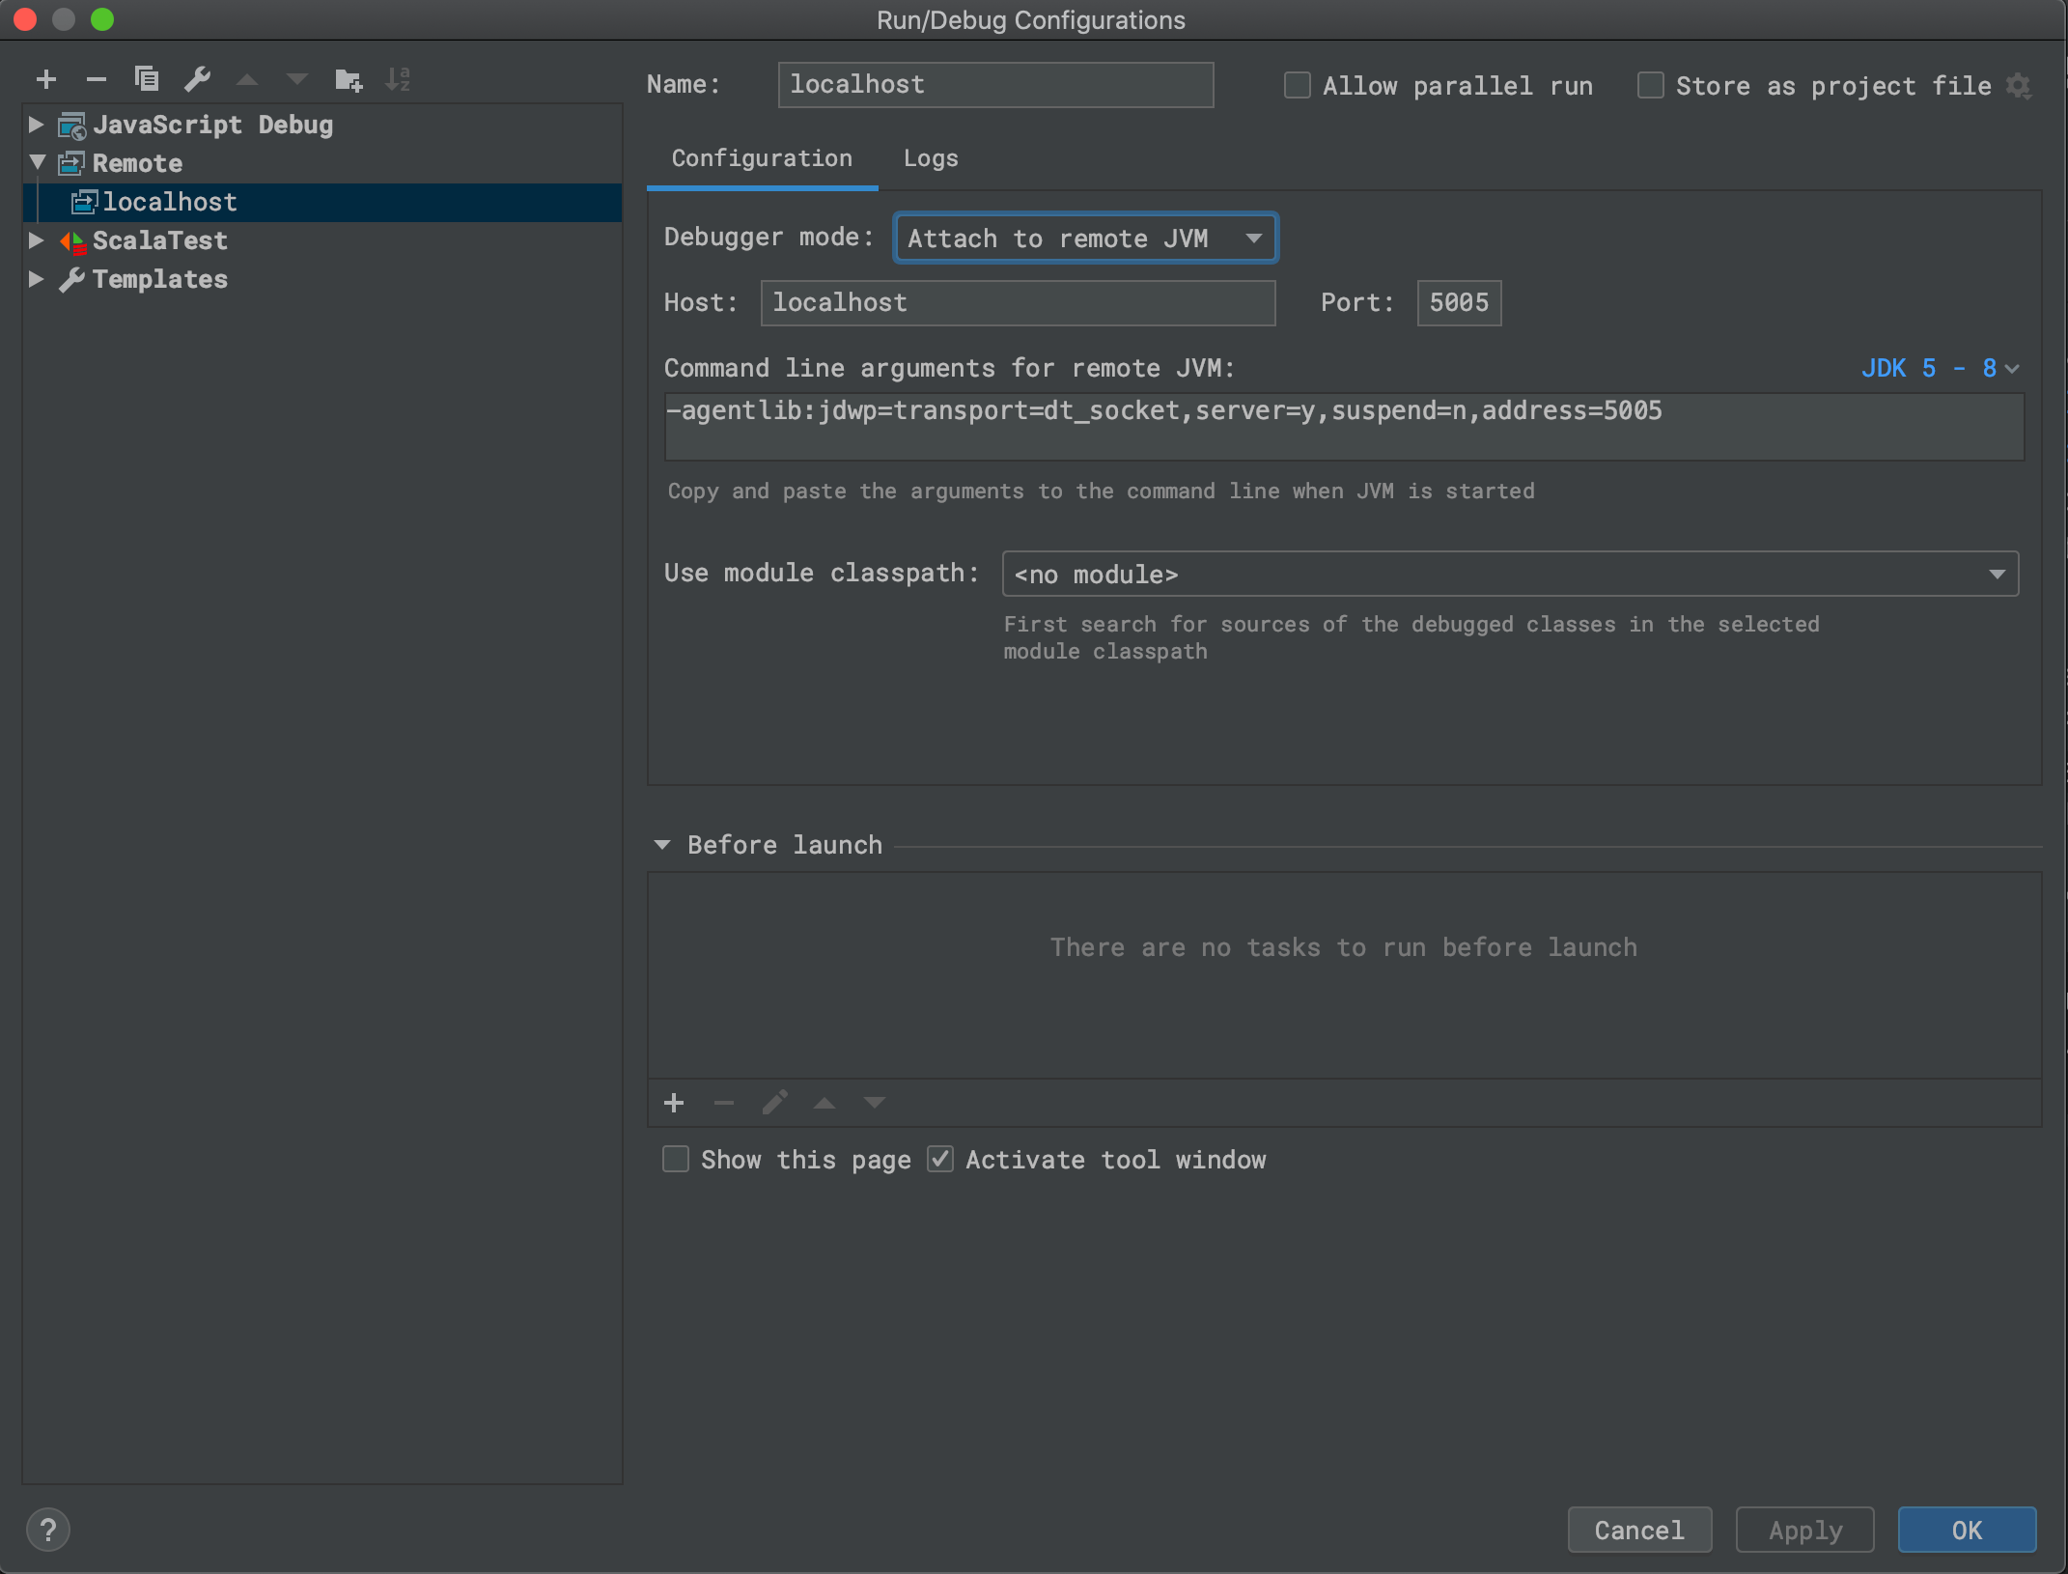The width and height of the screenshot is (2068, 1574).
Task: Click the command line arguments text area
Action: [x=1344, y=426]
